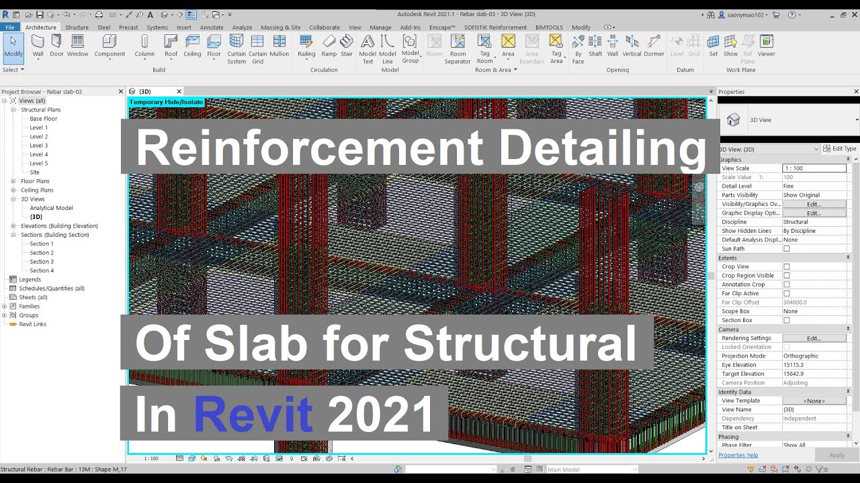This screenshot has width=860, height=483.
Task: Select the Ramp tool
Action: click(x=329, y=46)
